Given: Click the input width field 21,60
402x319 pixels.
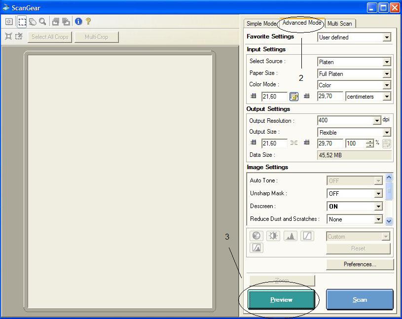Looking at the screenshot, I should coord(274,97).
